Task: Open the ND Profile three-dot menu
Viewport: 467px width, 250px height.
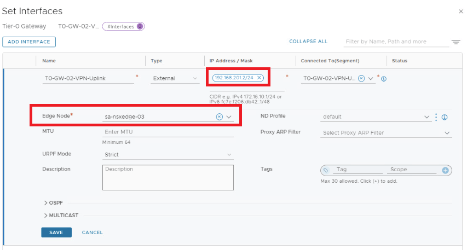Action: click(x=436, y=117)
